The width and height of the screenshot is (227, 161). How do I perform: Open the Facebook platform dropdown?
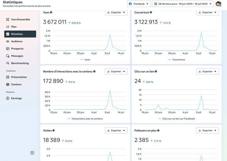point(139,4)
